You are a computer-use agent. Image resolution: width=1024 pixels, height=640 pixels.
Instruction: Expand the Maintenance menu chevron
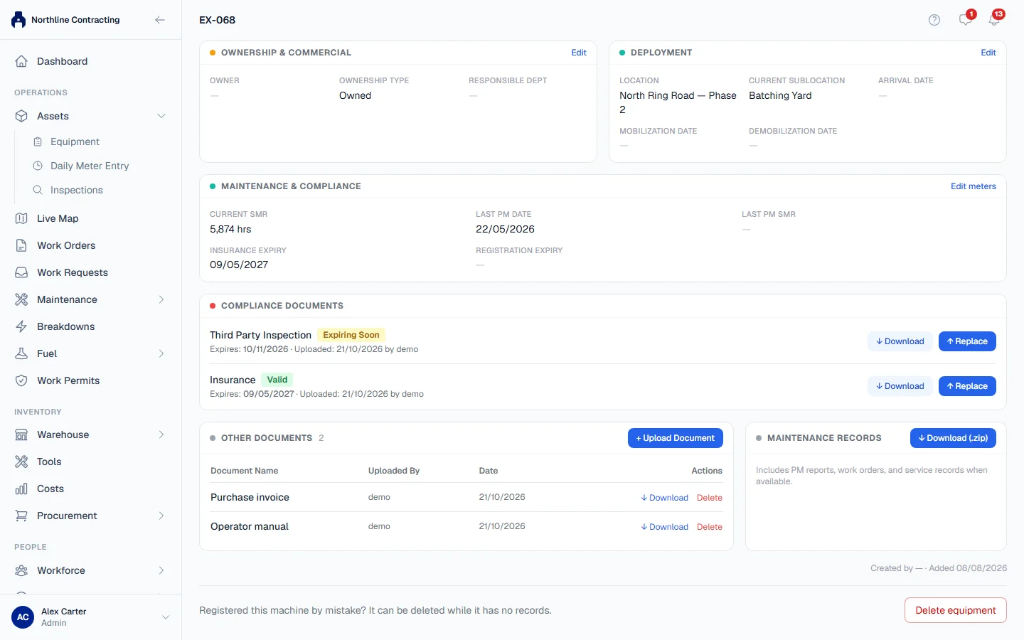point(161,299)
